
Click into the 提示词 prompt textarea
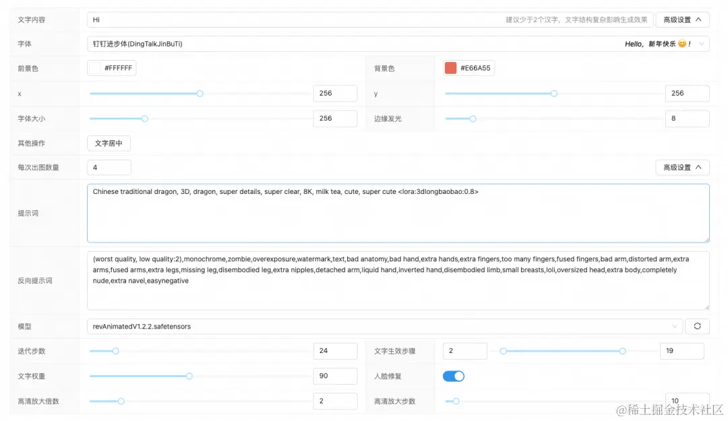(398, 213)
